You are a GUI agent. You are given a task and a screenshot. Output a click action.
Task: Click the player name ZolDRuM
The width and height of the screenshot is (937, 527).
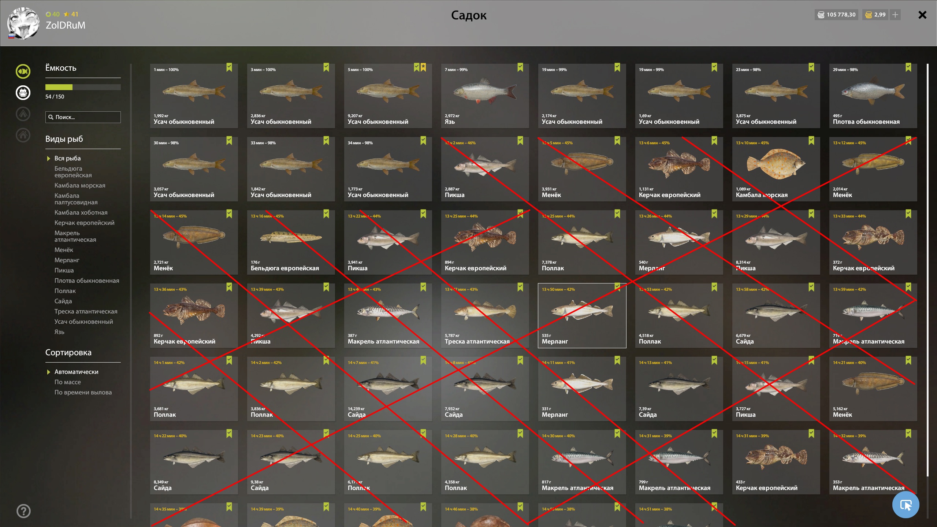[x=66, y=25]
